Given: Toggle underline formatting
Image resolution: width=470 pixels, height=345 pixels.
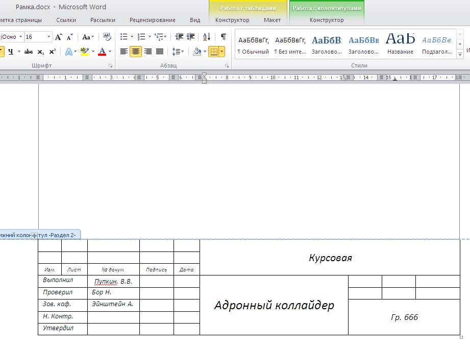Looking at the screenshot, I should [10, 52].
